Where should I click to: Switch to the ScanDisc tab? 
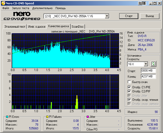click(x=78, y=26)
